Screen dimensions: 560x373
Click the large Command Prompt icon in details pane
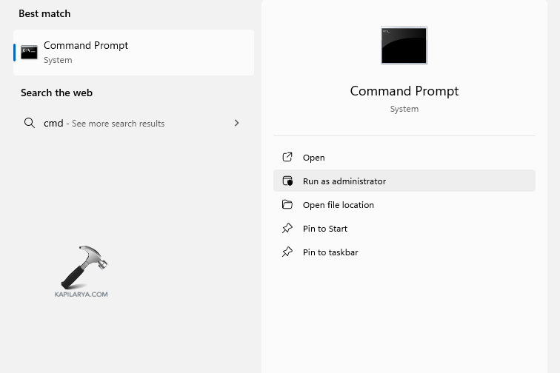click(x=404, y=45)
